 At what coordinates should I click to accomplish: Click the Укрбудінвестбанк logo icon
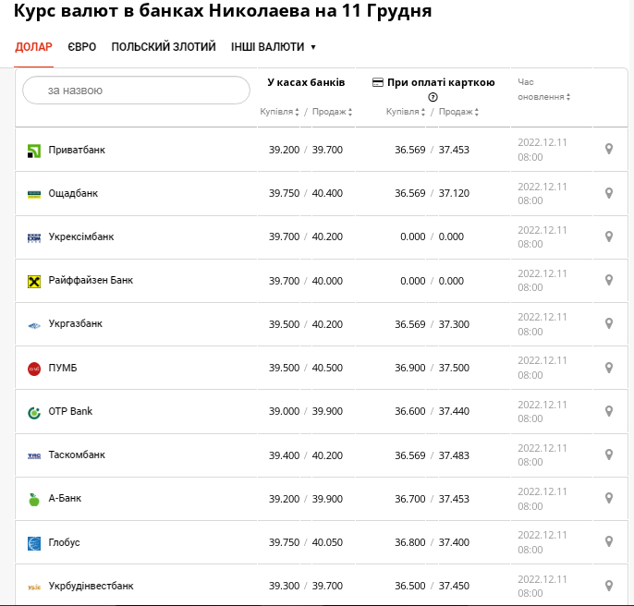[x=34, y=587]
